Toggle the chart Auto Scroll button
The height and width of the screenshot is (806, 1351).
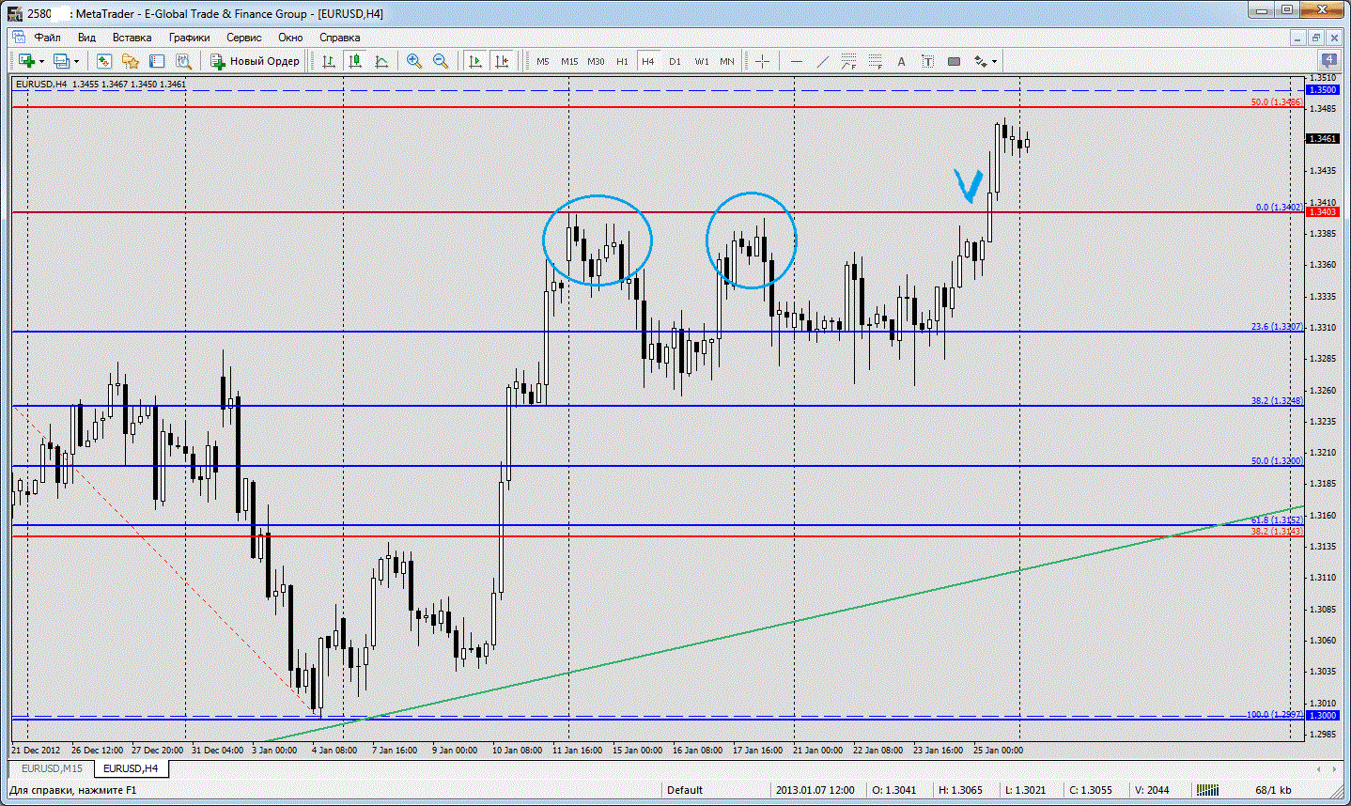[475, 61]
